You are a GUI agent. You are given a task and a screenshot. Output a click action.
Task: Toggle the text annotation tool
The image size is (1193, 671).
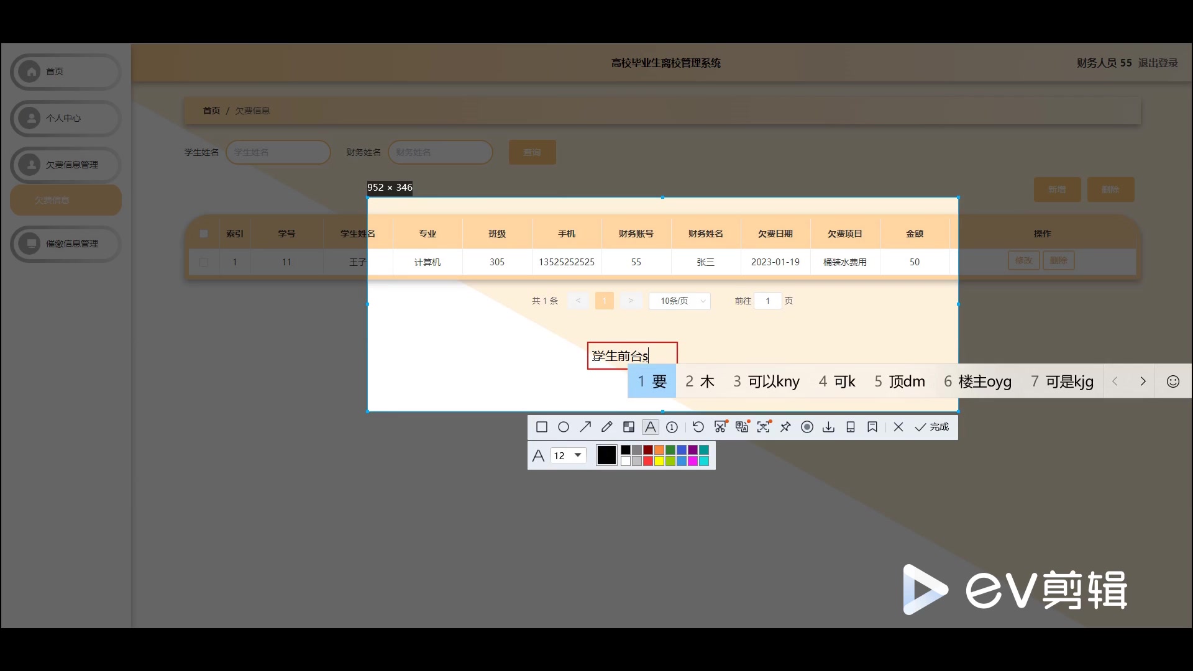(x=650, y=427)
